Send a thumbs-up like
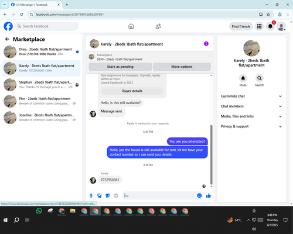Viewport: 293px width, 234px height. 209,195
